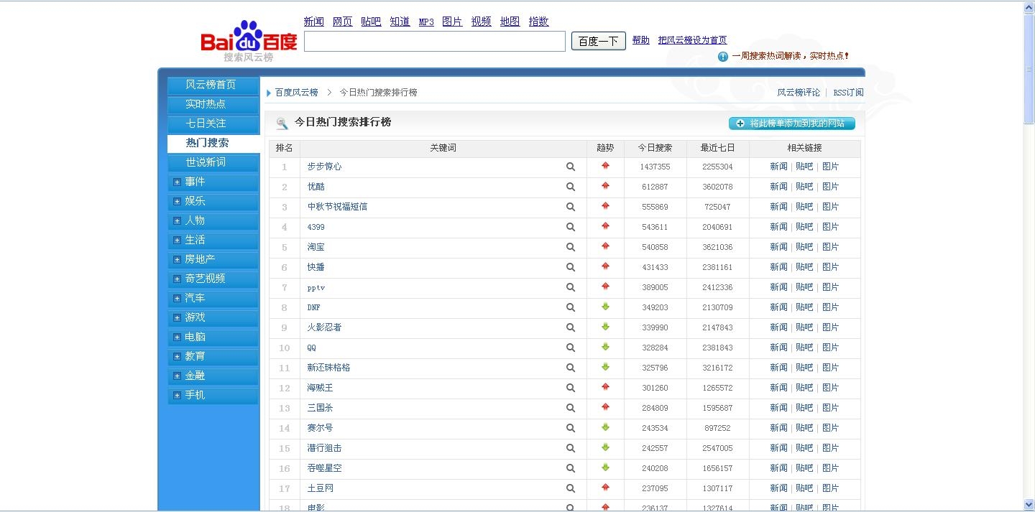Open the 实时热点 sidebar tab

tap(213, 104)
